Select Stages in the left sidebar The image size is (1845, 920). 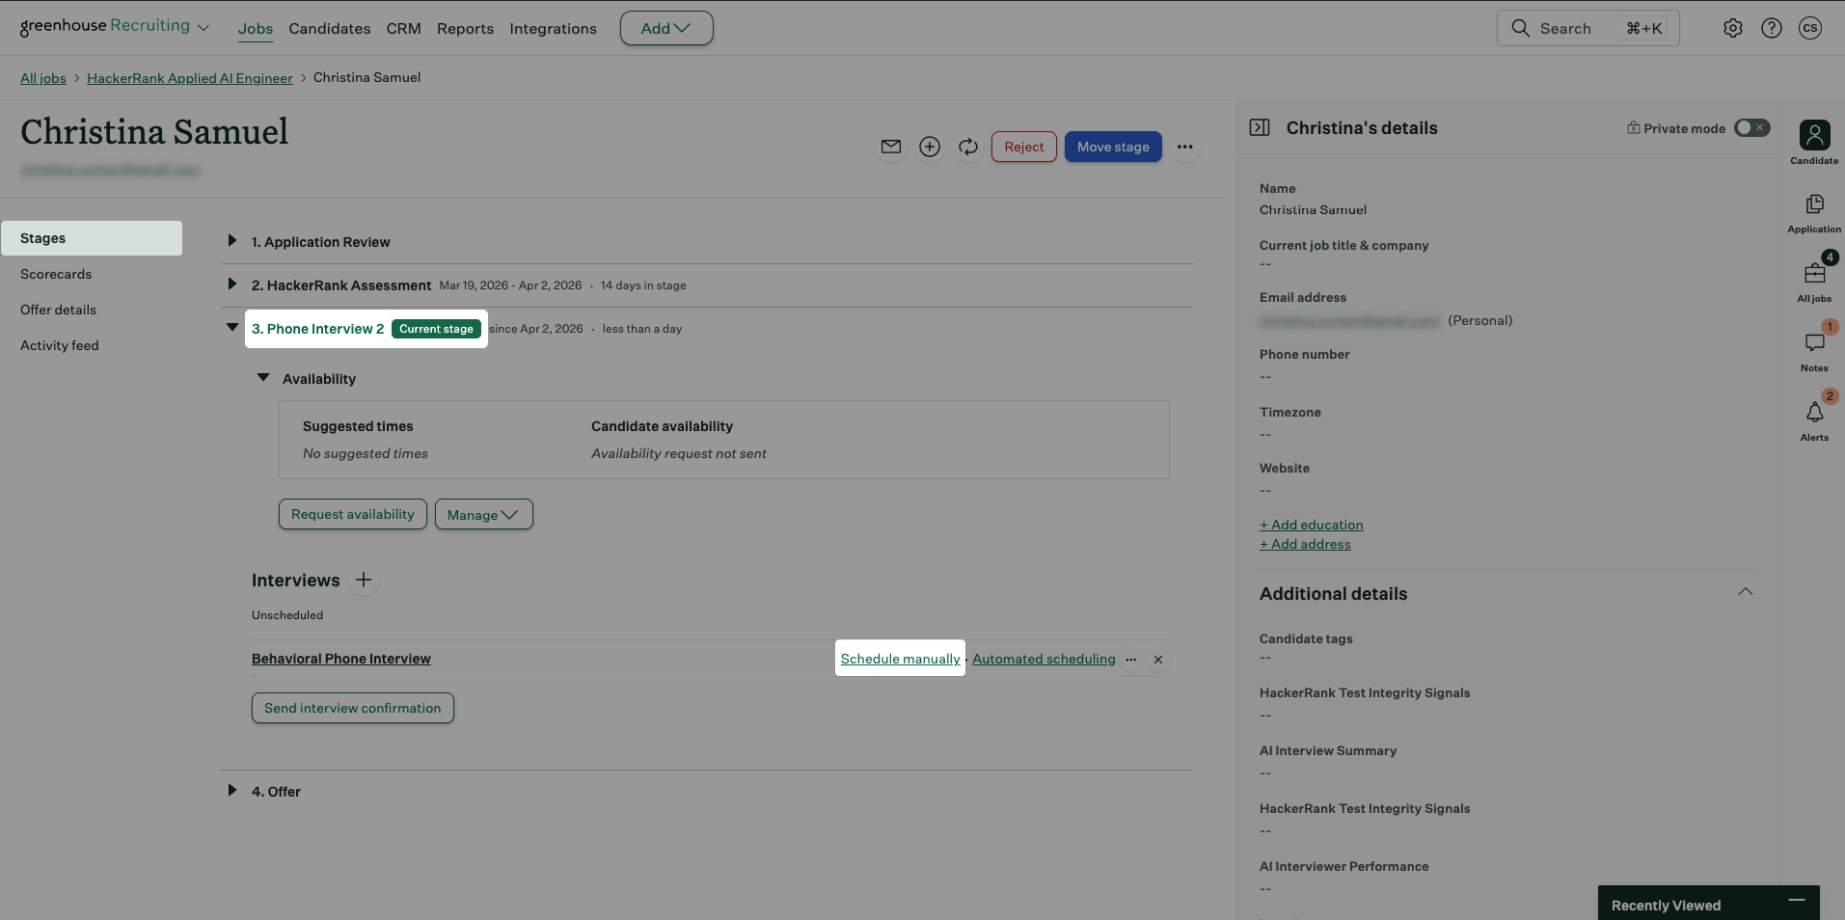pos(92,238)
